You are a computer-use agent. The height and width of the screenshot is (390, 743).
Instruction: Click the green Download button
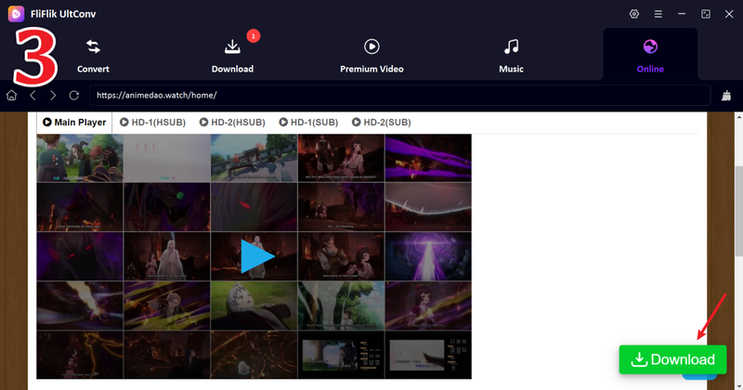pyautogui.click(x=672, y=359)
